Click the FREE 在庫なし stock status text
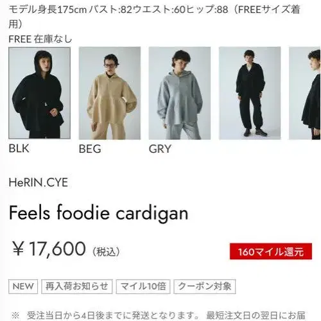The width and height of the screenshot is (321, 321). (40, 39)
